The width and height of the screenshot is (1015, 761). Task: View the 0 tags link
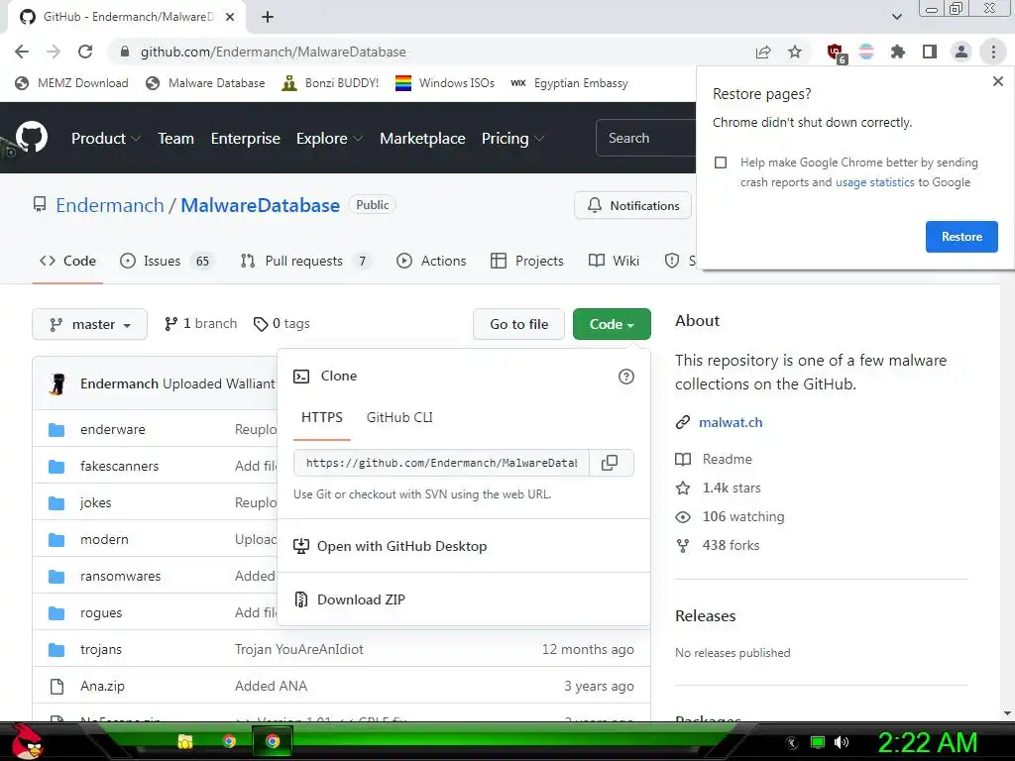(x=282, y=324)
